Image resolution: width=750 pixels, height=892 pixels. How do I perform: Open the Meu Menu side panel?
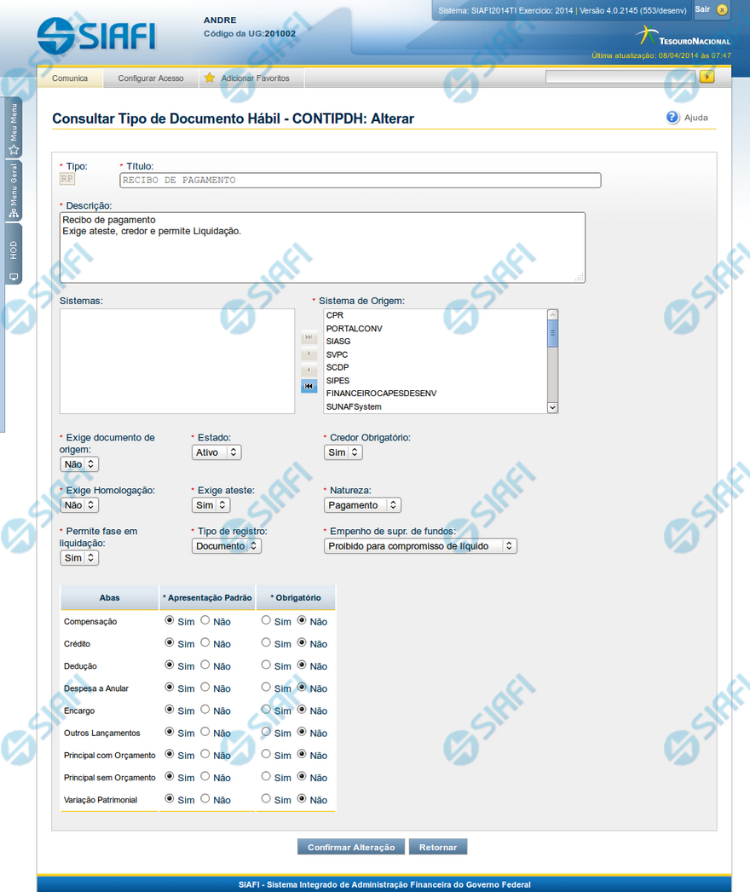[x=13, y=129]
